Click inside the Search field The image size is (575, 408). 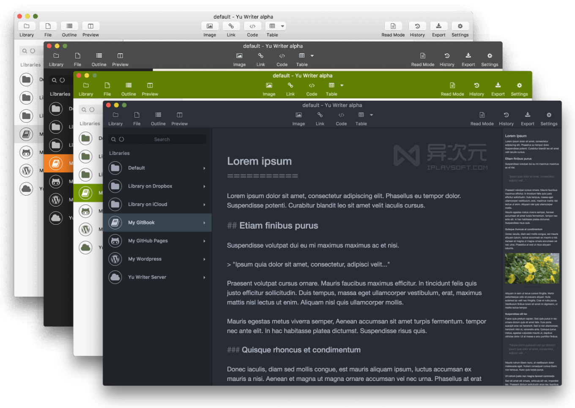[x=162, y=139]
